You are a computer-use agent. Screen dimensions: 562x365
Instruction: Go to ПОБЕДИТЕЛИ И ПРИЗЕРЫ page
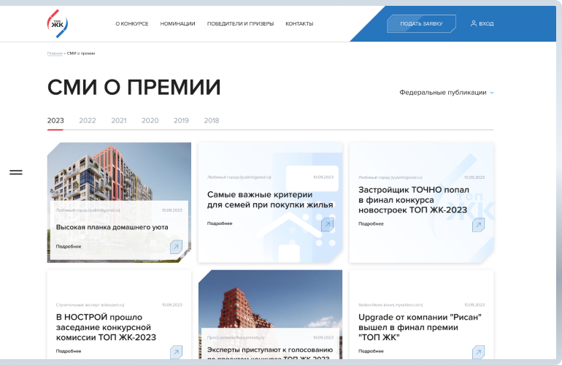pos(240,24)
